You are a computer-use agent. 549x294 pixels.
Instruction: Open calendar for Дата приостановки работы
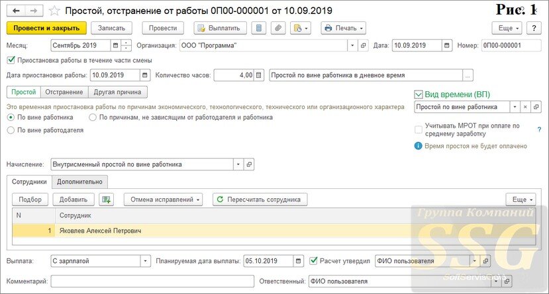pos(144,75)
